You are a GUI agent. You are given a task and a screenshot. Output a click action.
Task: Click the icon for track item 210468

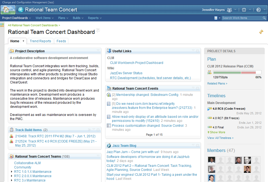pyautogui.click(x=11, y=136)
